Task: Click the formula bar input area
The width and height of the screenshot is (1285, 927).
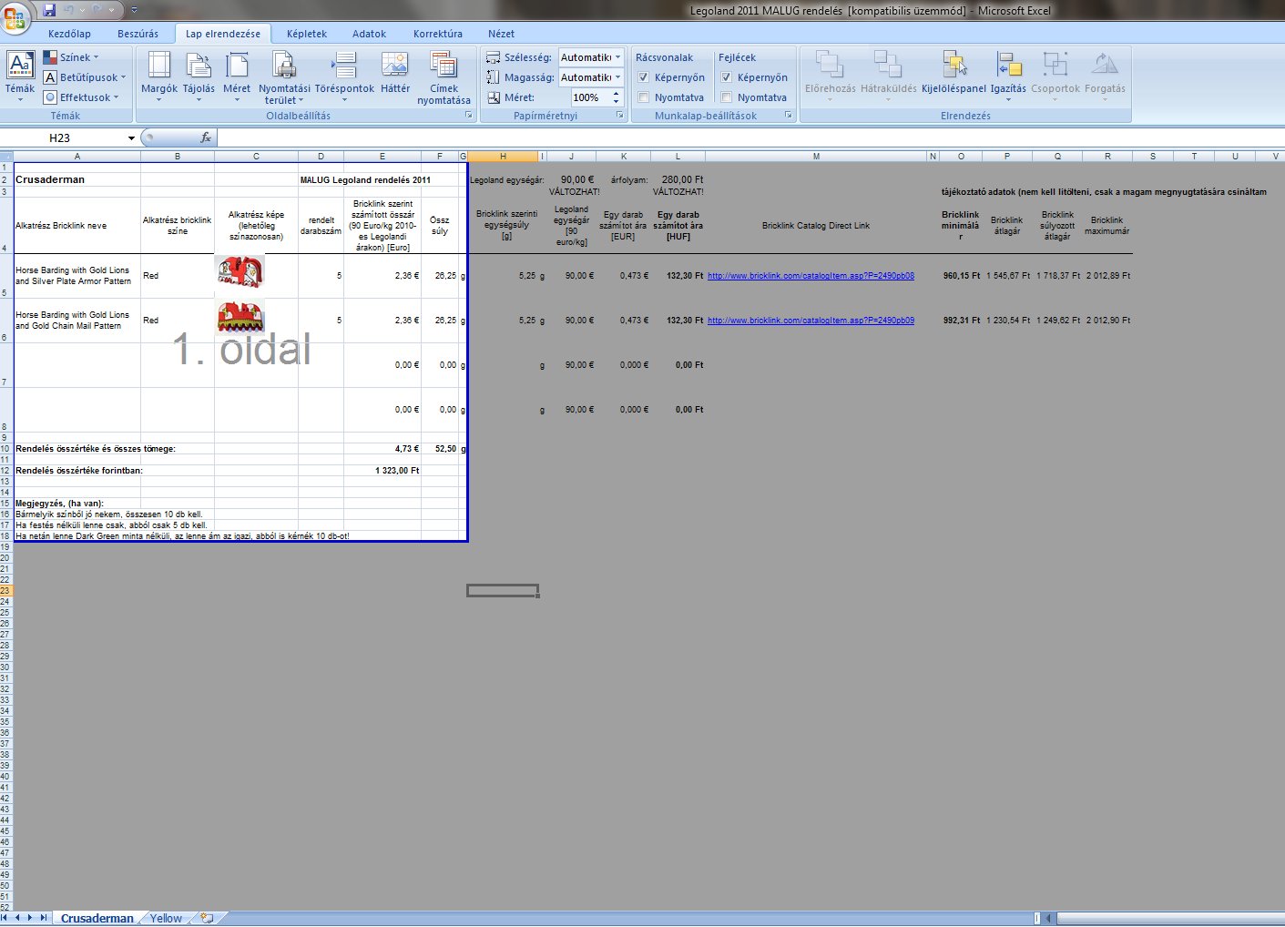Action: coord(750,138)
